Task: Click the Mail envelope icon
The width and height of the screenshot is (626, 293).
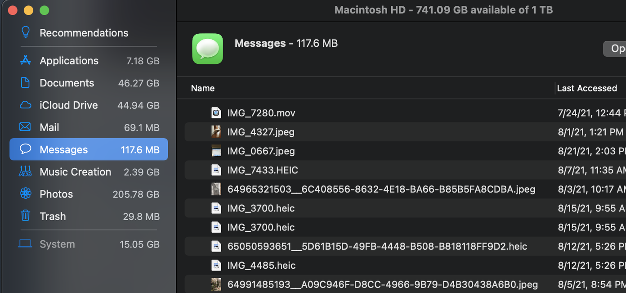Action: [26, 127]
